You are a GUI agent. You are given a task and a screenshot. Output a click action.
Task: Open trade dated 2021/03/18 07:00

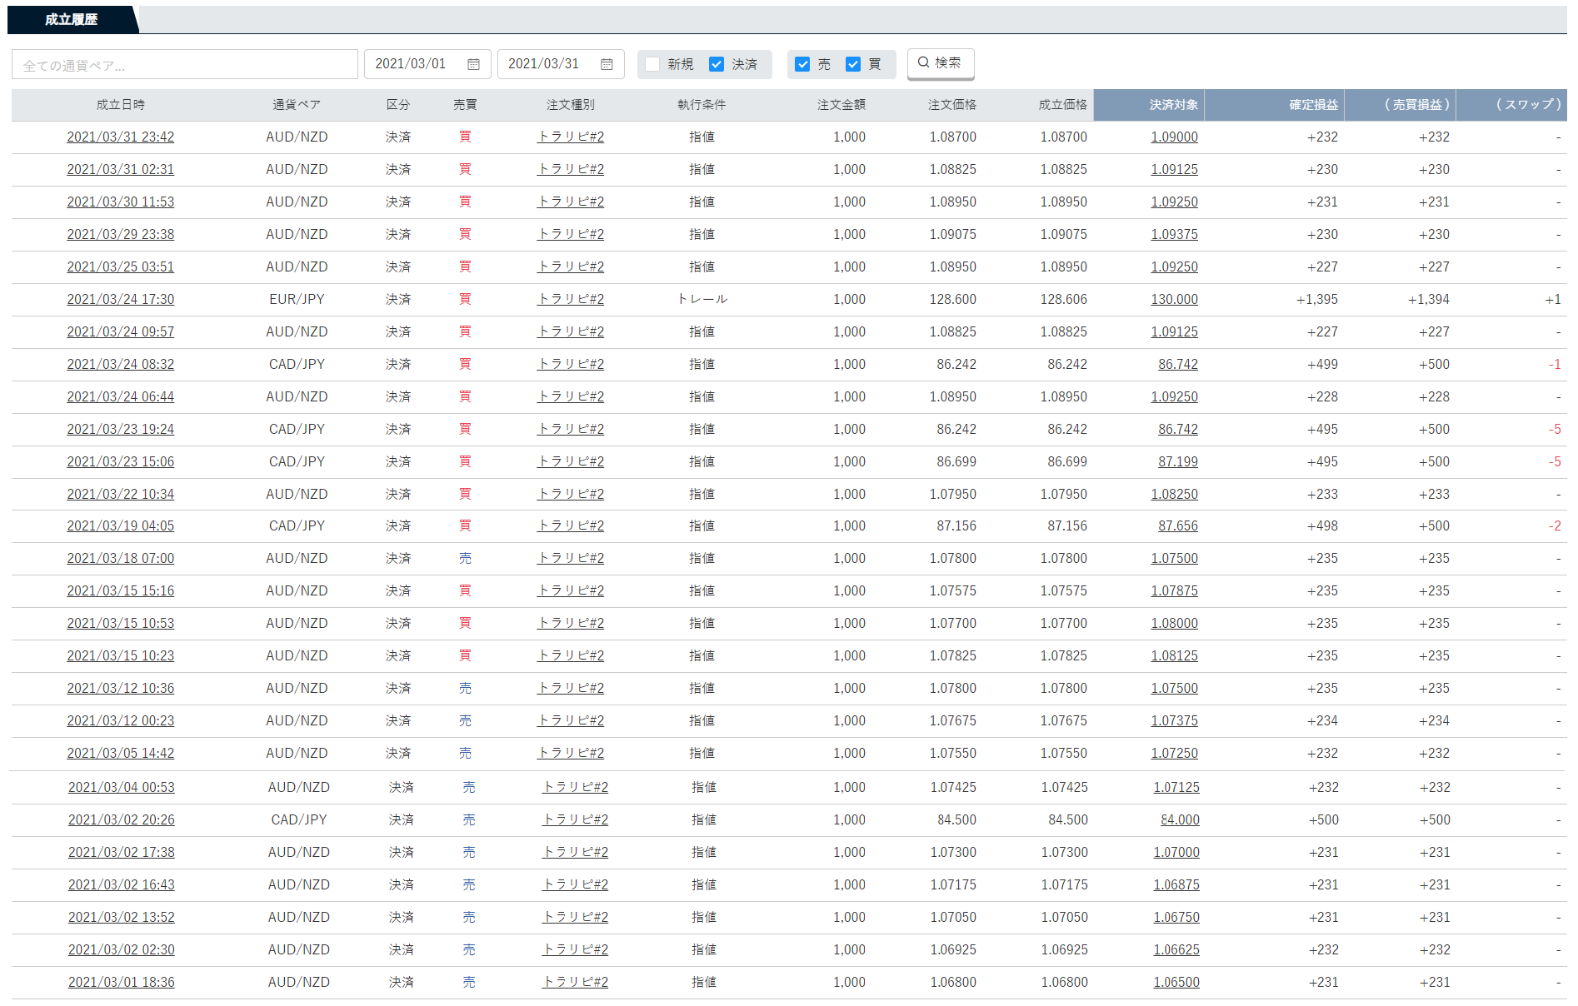tap(121, 558)
